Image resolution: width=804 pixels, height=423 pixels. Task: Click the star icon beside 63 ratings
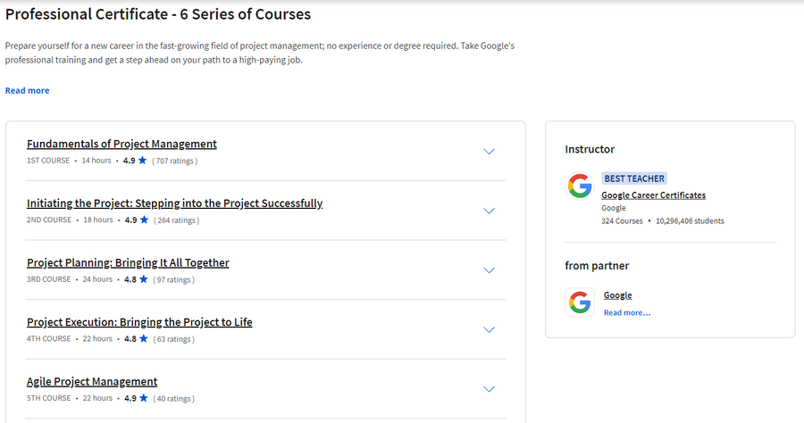tap(144, 338)
